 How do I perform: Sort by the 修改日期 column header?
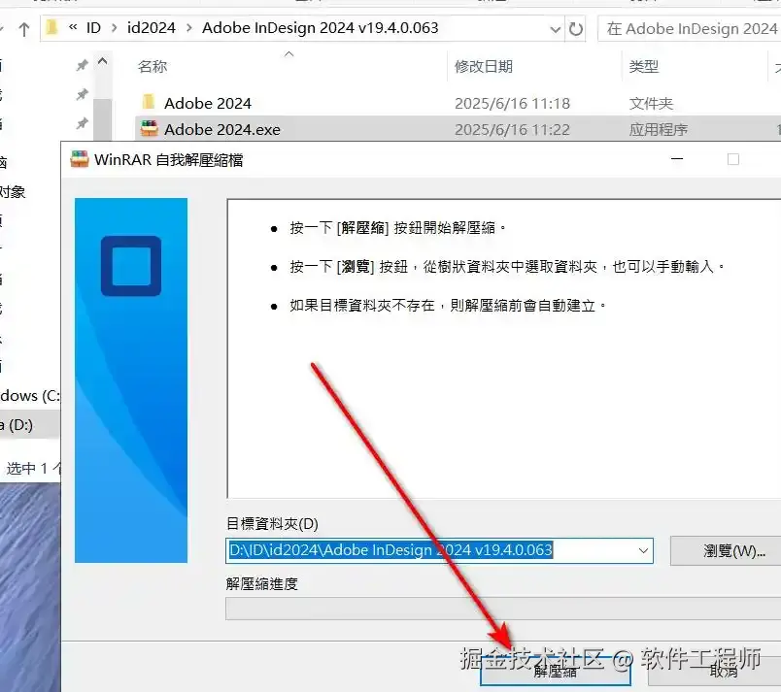483,66
